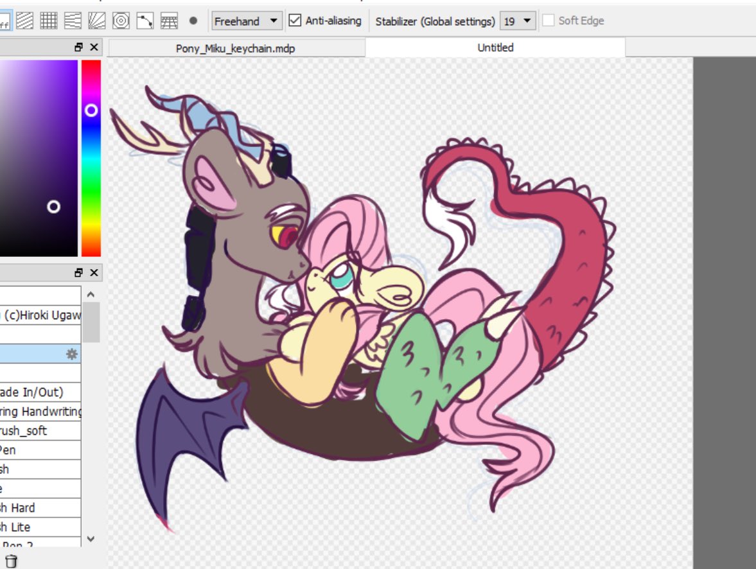Select the perspective grid snap icon
This screenshot has width=756, height=569.
point(168,21)
